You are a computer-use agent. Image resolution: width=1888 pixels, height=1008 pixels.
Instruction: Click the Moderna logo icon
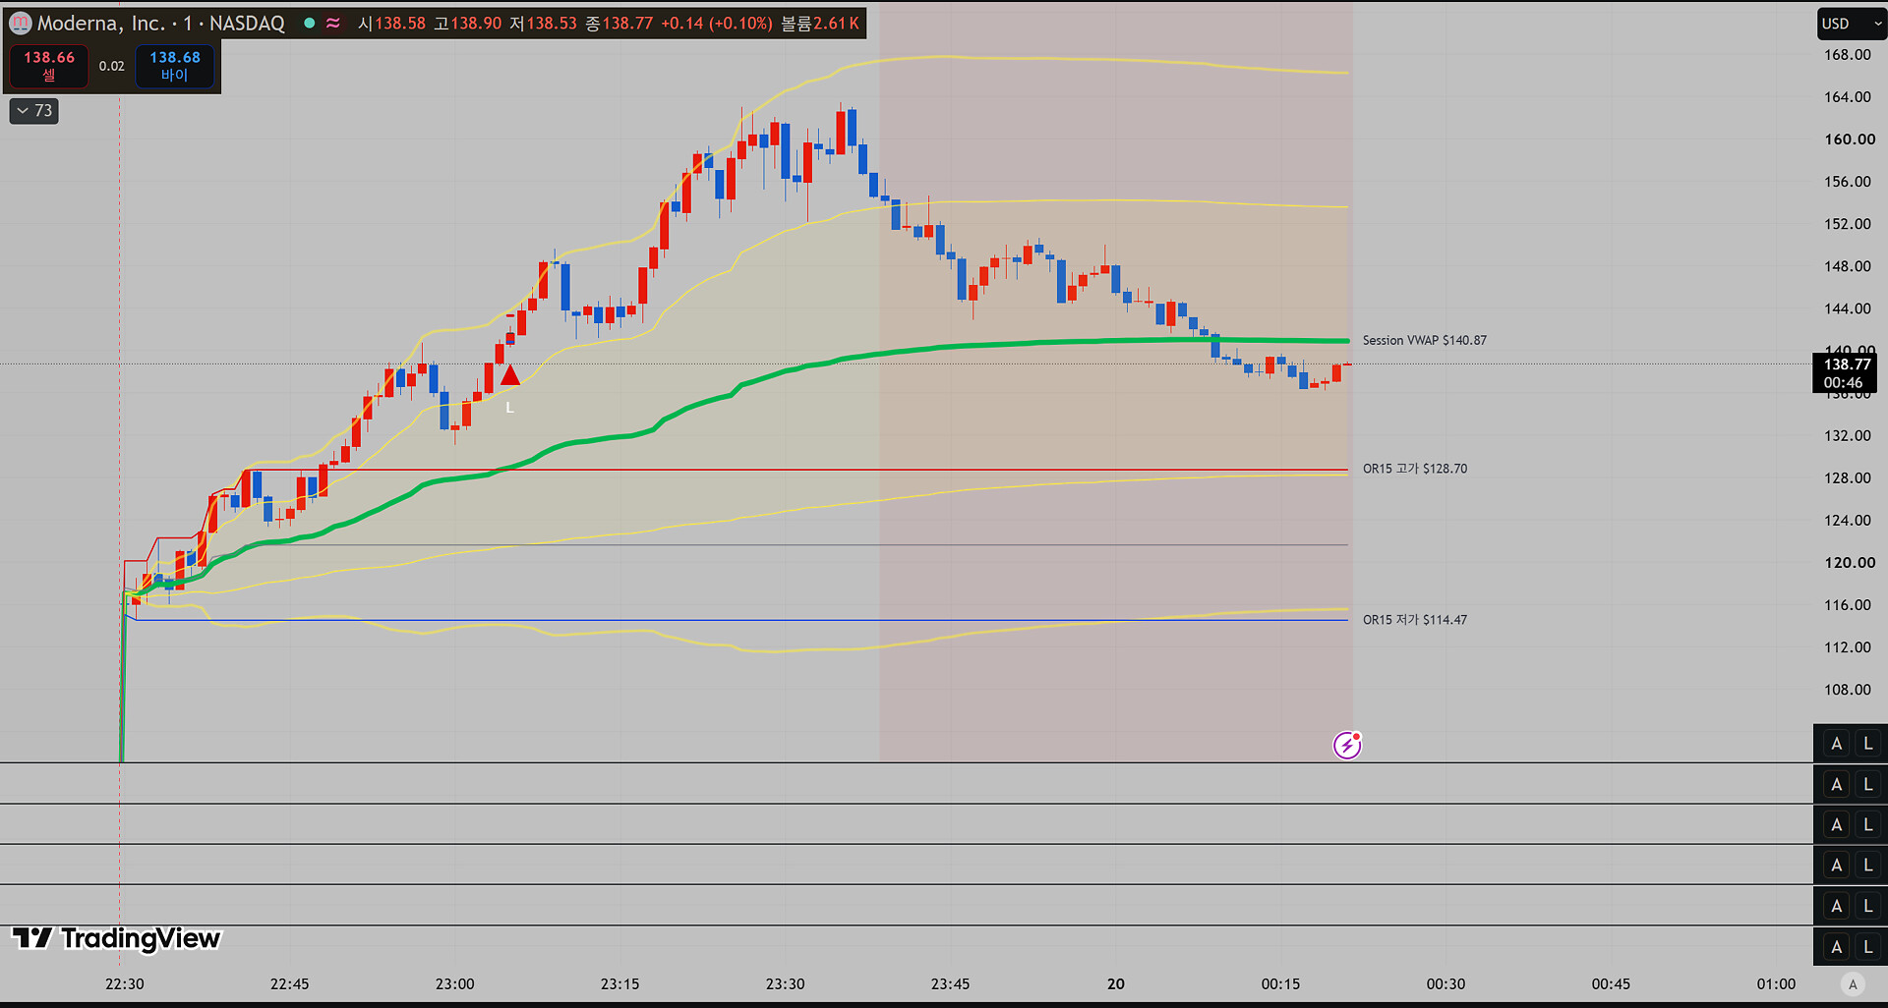tap(20, 23)
